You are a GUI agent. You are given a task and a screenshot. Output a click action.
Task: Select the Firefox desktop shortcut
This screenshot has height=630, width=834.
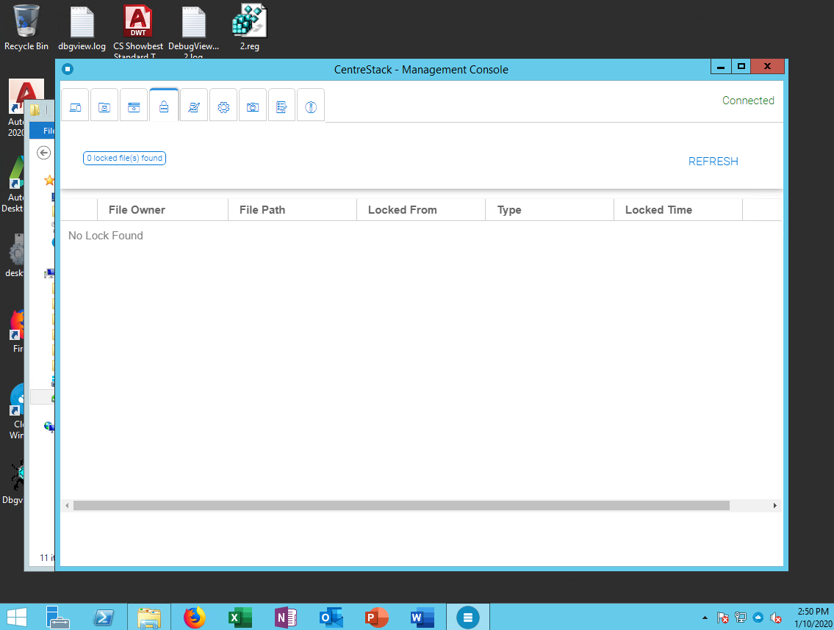coord(18,331)
